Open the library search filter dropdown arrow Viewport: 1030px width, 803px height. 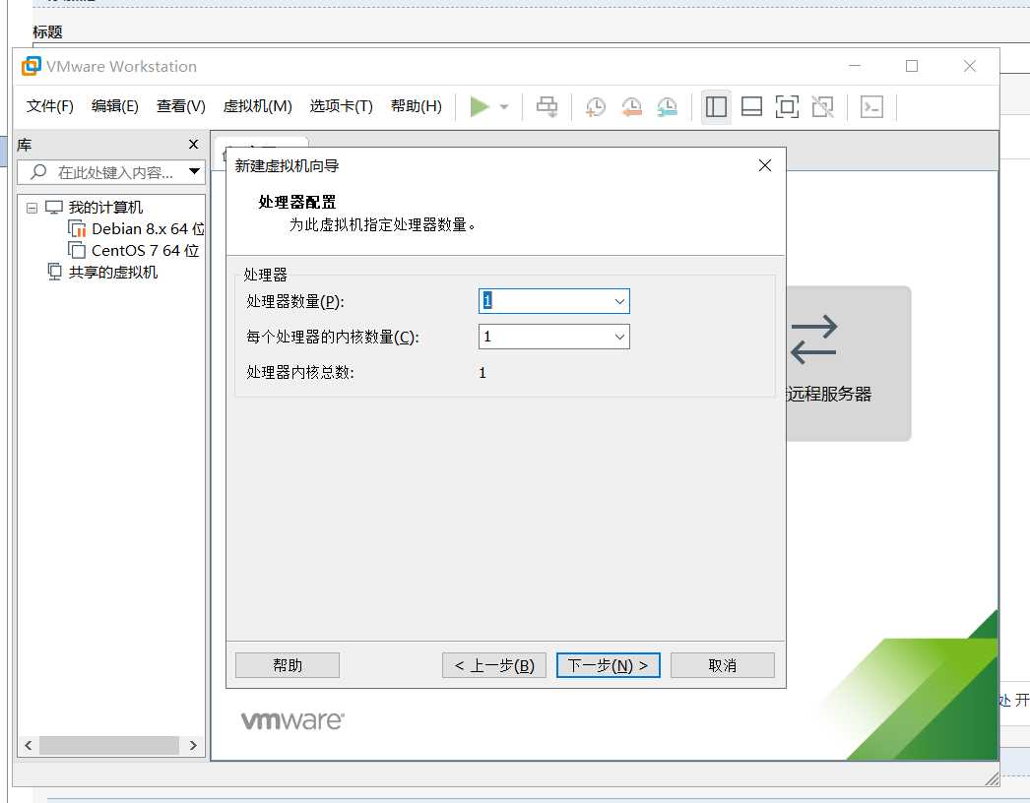pyautogui.click(x=194, y=172)
